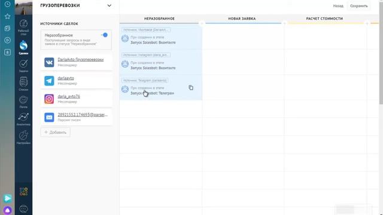Copy the Telegram Salesbot trigger
The width and height of the screenshot is (383, 215).
pos(191,88)
